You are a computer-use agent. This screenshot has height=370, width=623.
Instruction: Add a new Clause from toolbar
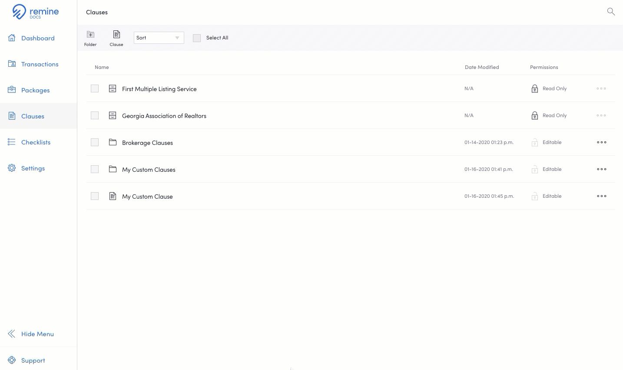pyautogui.click(x=116, y=38)
